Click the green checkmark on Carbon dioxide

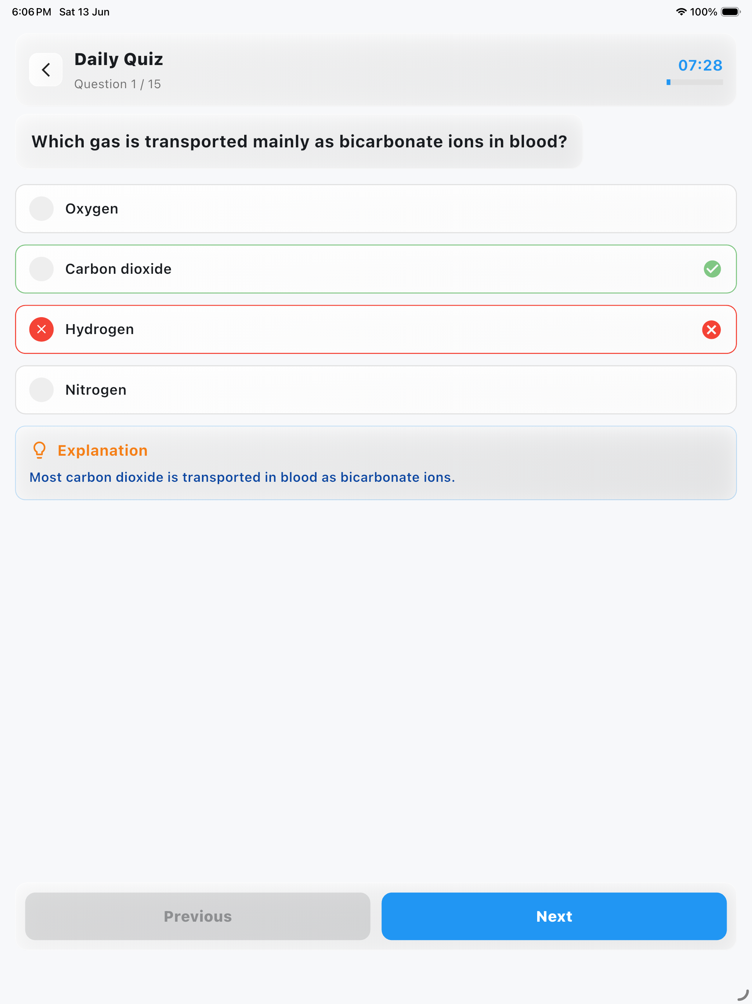[712, 269]
